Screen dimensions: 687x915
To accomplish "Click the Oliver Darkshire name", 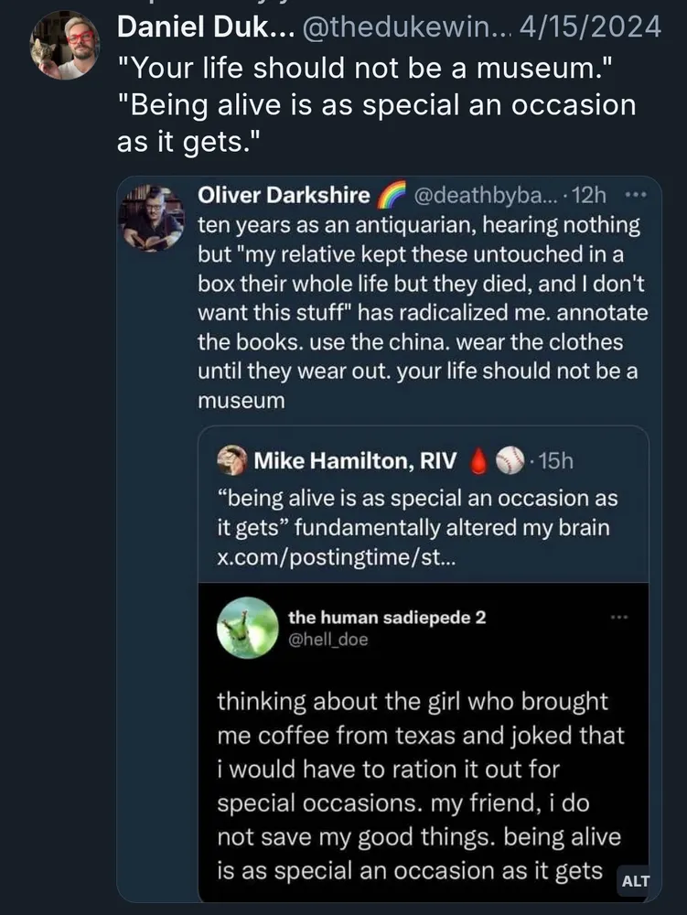I will pyautogui.click(x=284, y=195).
